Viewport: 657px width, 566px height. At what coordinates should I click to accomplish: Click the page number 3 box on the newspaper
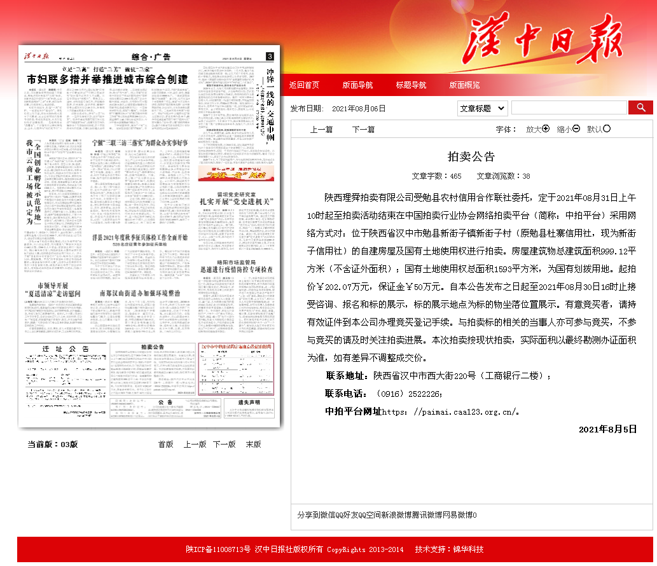tap(270, 56)
